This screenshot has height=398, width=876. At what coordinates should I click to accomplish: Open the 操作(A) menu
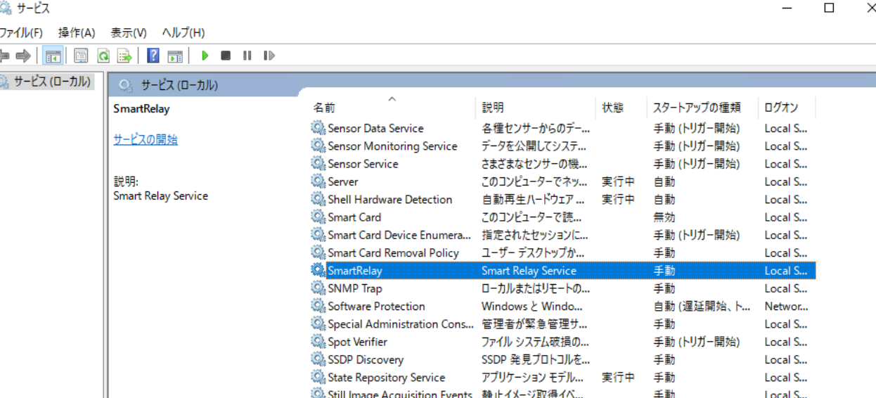77,32
